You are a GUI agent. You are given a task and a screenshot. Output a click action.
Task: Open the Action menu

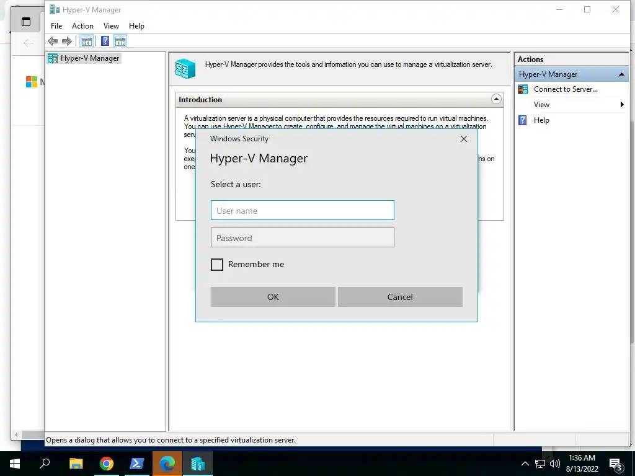82,26
